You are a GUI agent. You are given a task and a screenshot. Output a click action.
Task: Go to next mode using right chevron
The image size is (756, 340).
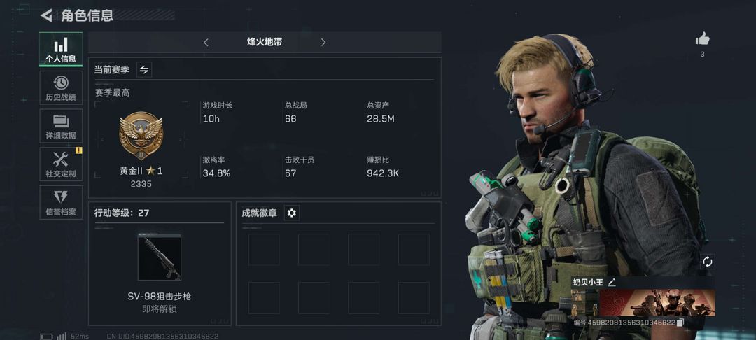point(323,43)
